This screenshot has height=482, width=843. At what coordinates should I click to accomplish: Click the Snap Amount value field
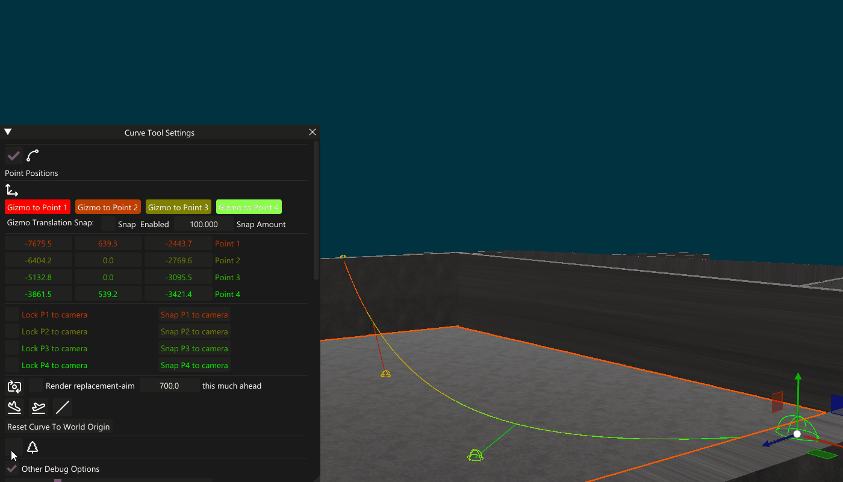pyautogui.click(x=204, y=224)
